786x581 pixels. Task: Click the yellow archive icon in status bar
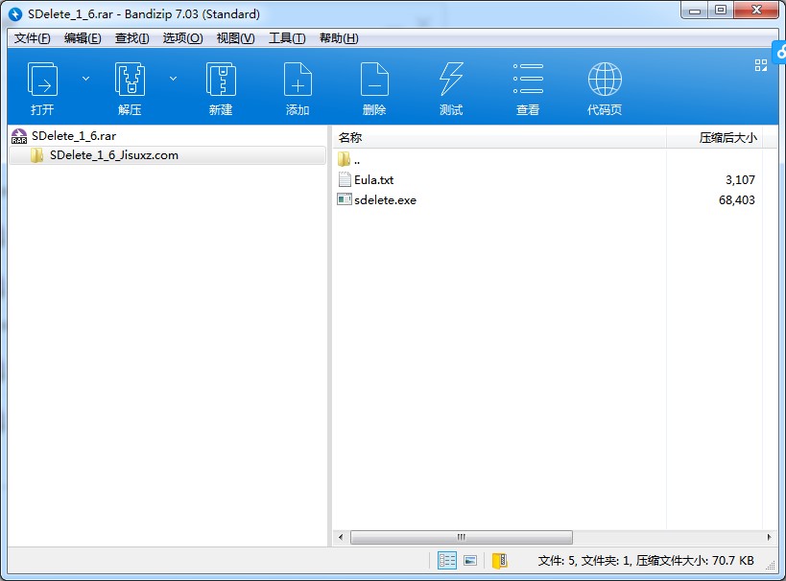pyautogui.click(x=500, y=561)
